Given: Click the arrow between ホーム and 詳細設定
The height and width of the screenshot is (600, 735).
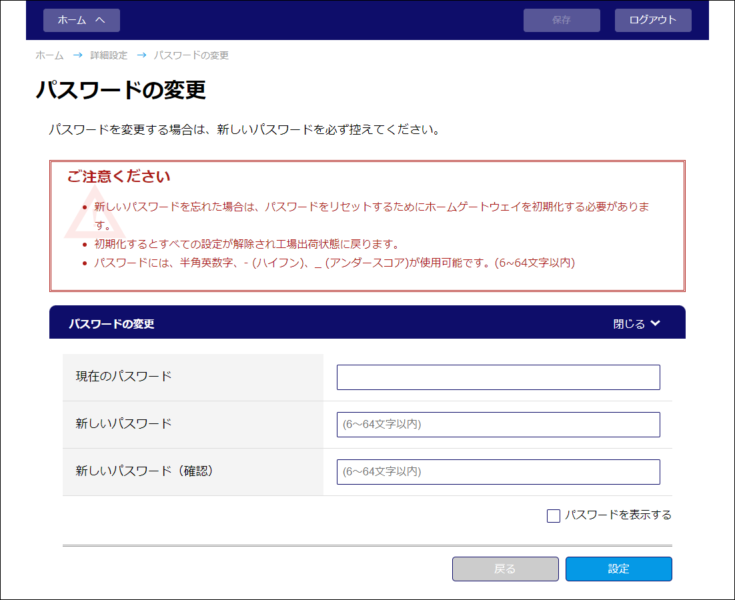Looking at the screenshot, I should point(77,55).
